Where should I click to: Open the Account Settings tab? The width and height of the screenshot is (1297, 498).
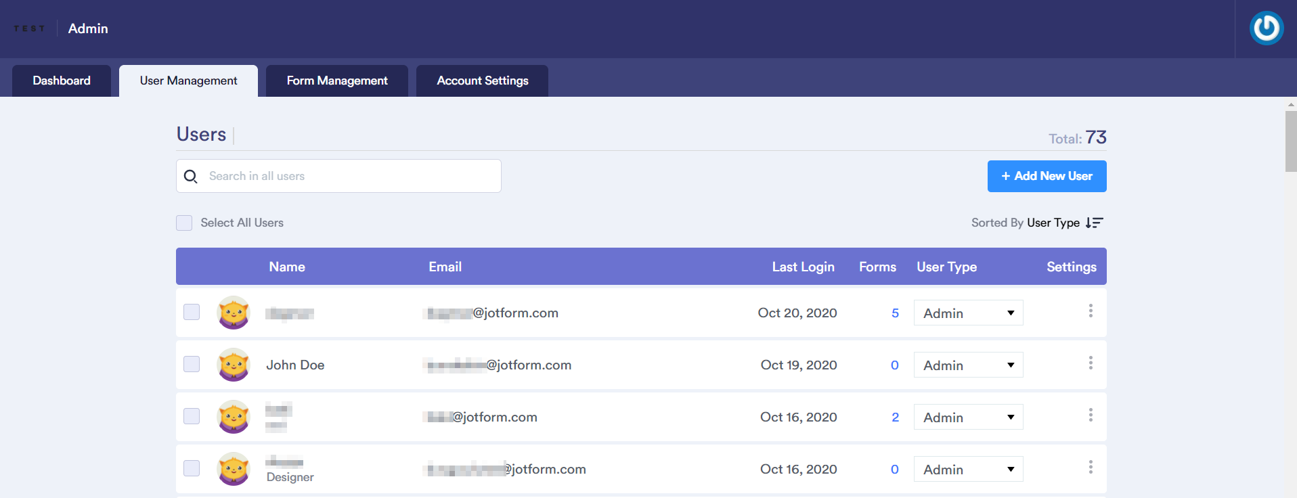coord(482,81)
